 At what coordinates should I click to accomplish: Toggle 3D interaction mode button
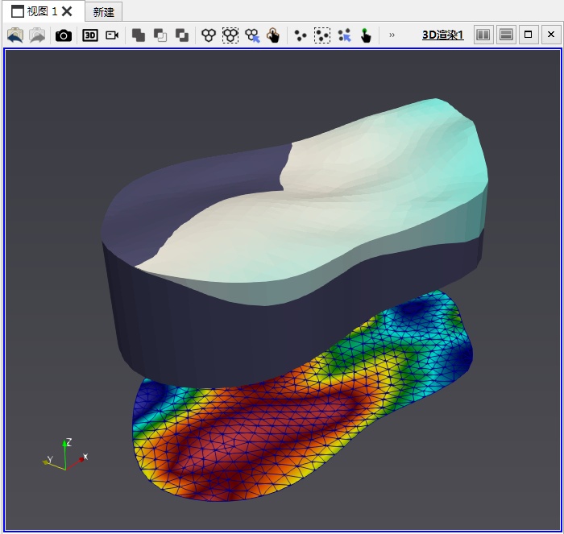(x=90, y=35)
